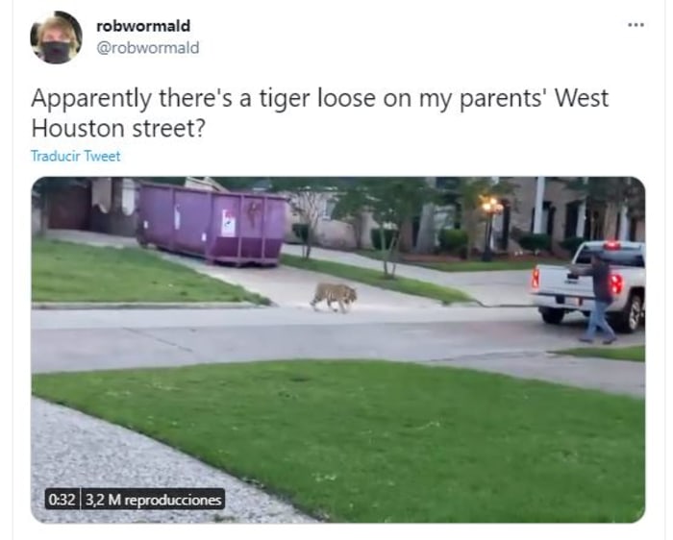Open the three-dot more options menu
This screenshot has height=540, width=673.
[x=636, y=25]
